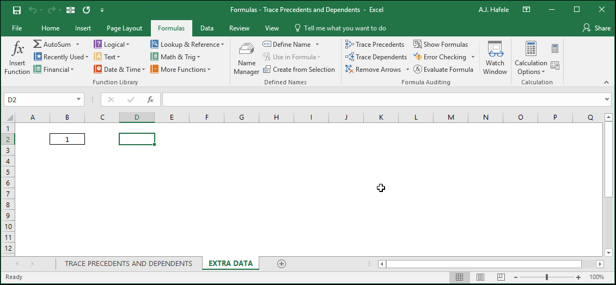616x285 pixels.
Task: Expand the Remove Arrows dropdown arrow
Action: 407,70
